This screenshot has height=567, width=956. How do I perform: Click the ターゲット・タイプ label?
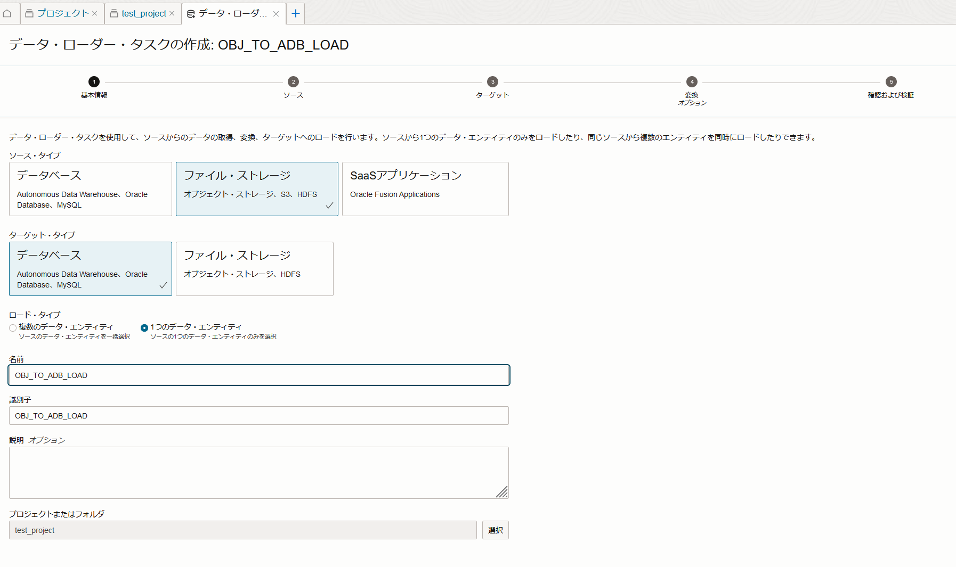tap(42, 235)
